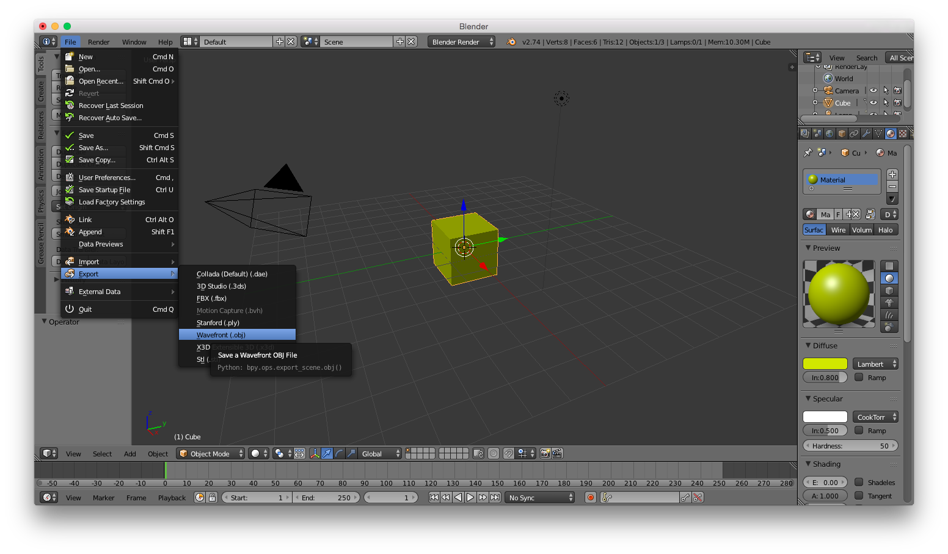Select Save As... in File menu
The width and height of the screenshot is (948, 554).
click(x=120, y=147)
